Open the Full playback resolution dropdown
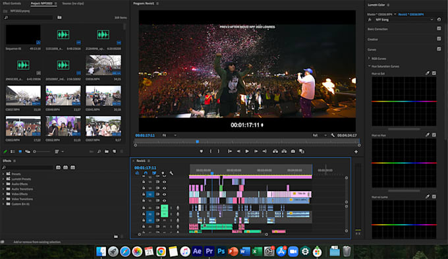Screen dimensions: 448x259 320,135
